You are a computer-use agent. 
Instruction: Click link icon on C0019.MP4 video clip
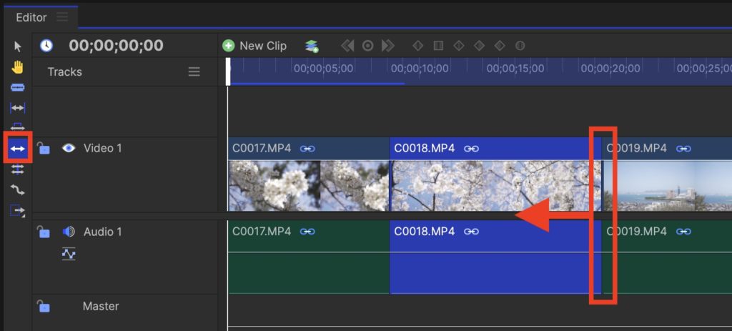(683, 149)
